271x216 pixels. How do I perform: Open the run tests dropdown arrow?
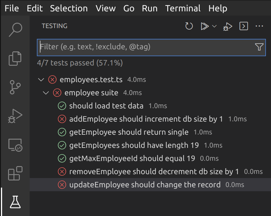click(x=214, y=26)
